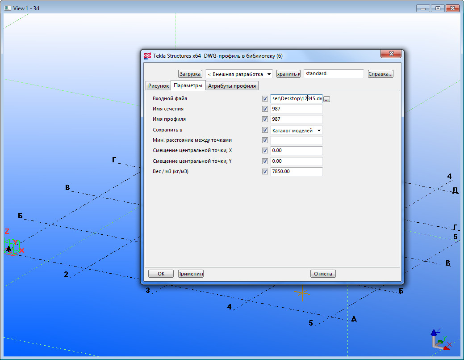The width and height of the screenshot is (464, 360).
Task: Toggle the Имя сечения checkbox
Action: pyautogui.click(x=265, y=109)
